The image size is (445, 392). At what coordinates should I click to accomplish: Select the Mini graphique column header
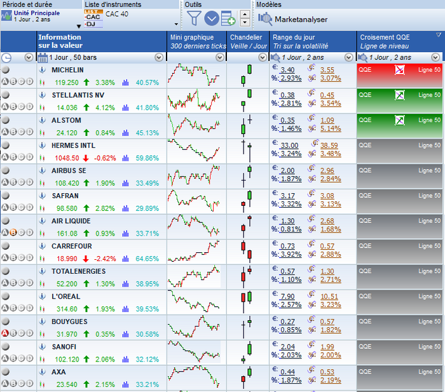(x=196, y=41)
